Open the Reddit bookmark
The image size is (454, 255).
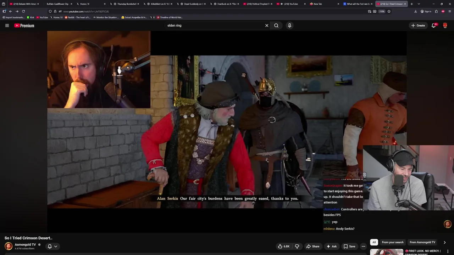(77, 17)
